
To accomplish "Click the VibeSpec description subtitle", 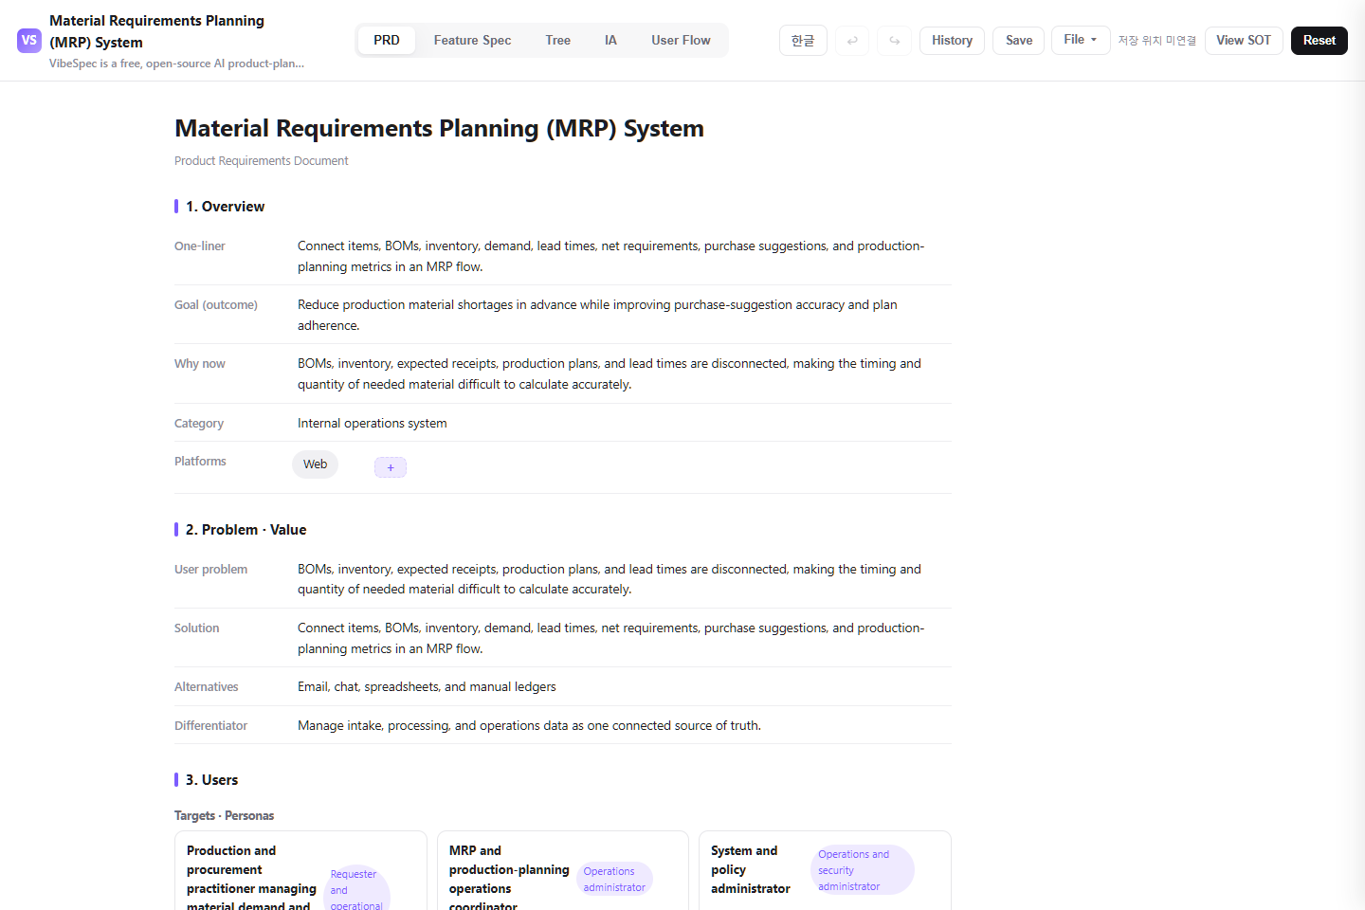I will click(x=177, y=64).
